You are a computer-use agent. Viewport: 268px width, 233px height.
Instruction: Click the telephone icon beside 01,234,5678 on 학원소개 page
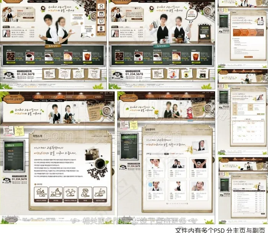7,180
